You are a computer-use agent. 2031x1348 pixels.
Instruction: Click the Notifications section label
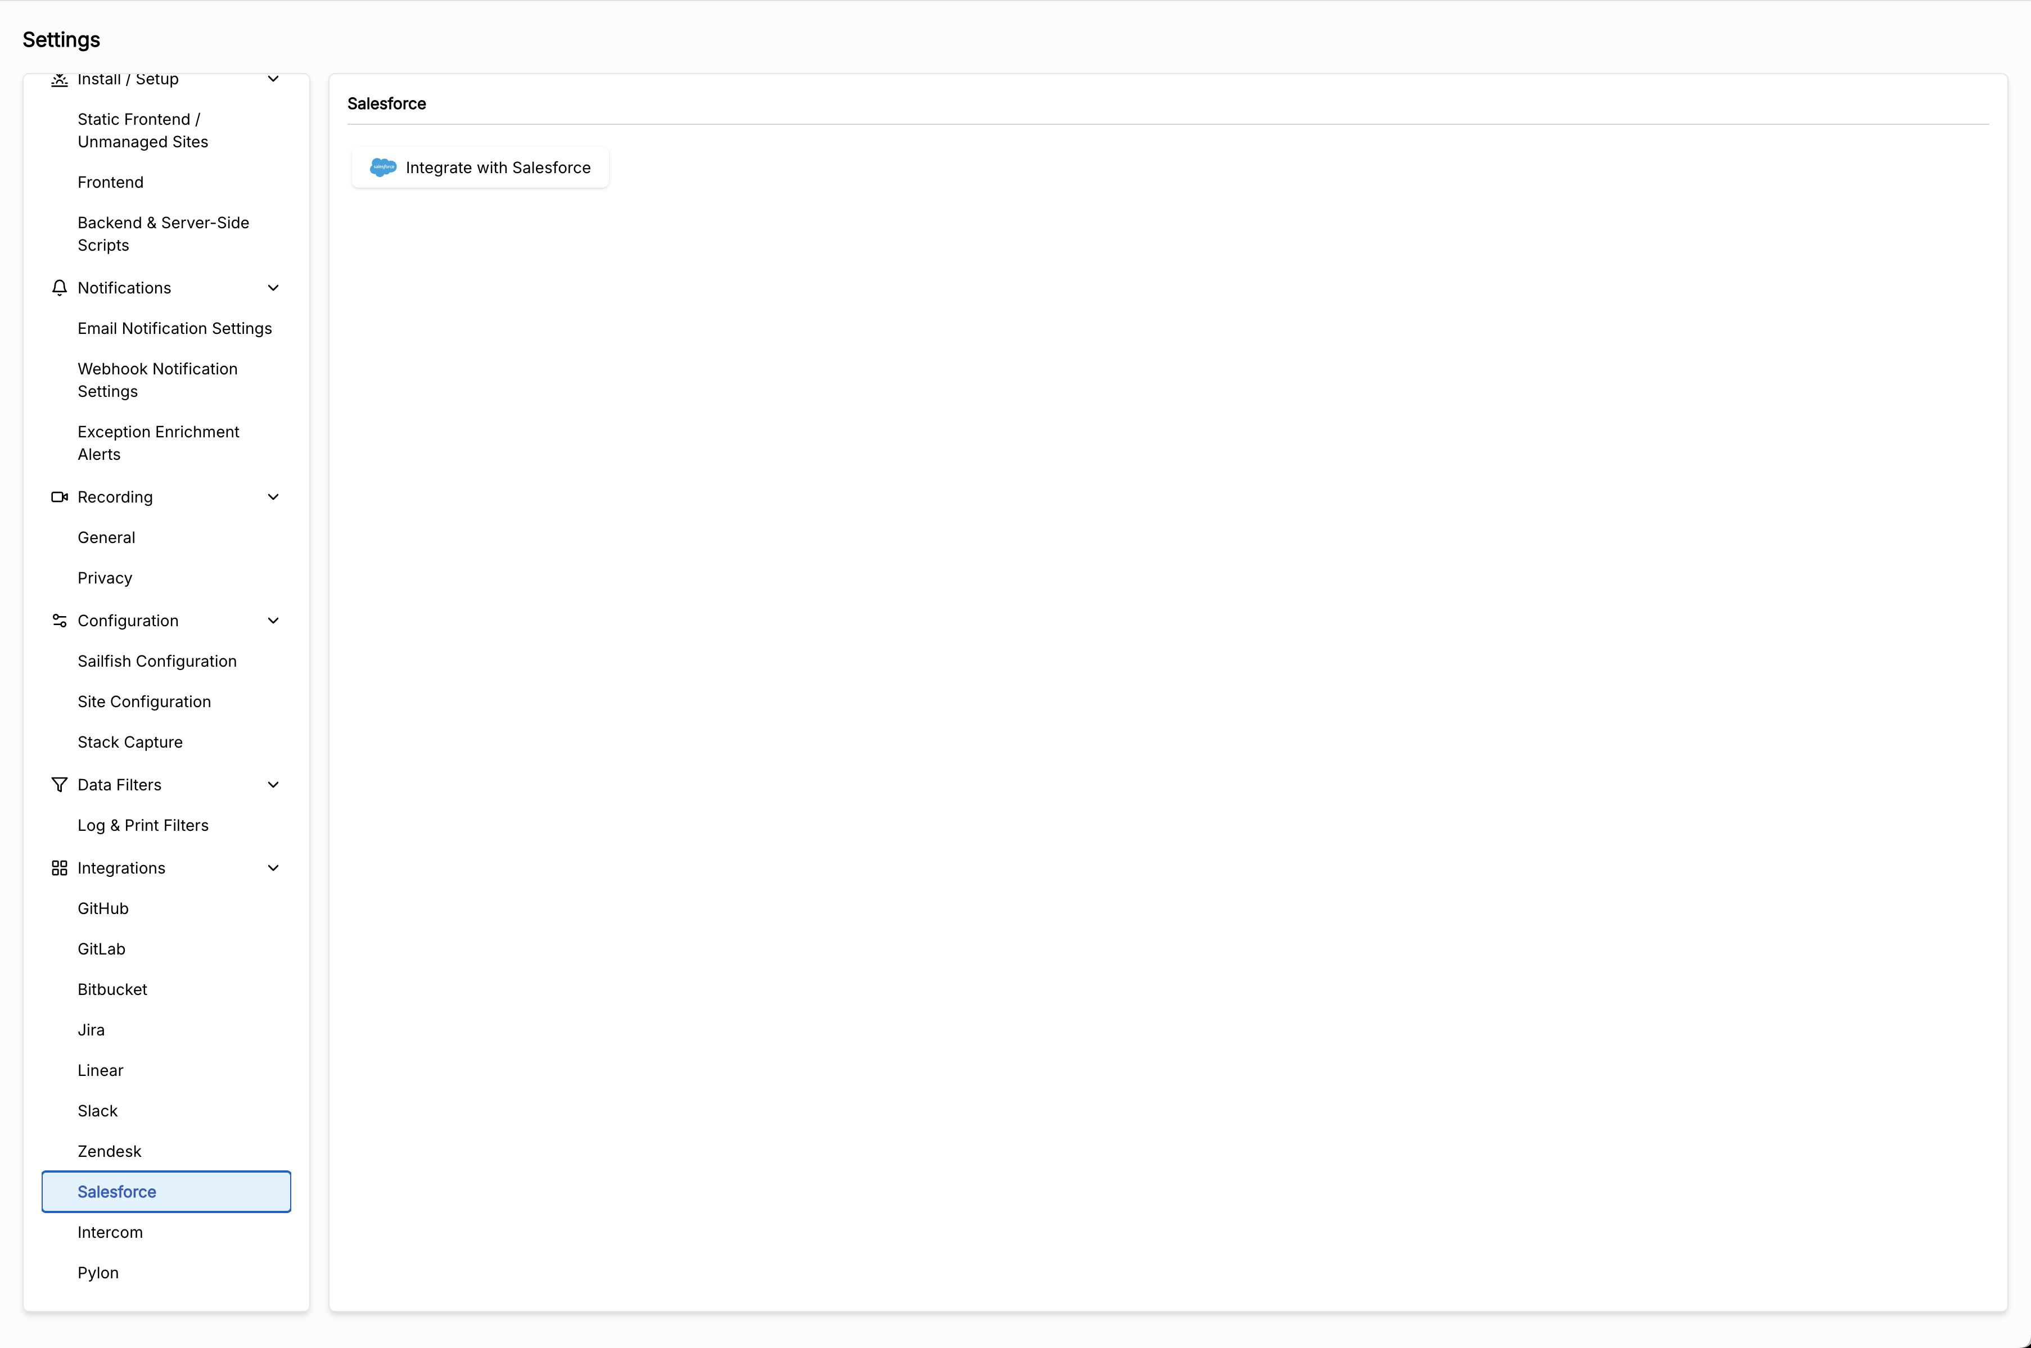[125, 288]
